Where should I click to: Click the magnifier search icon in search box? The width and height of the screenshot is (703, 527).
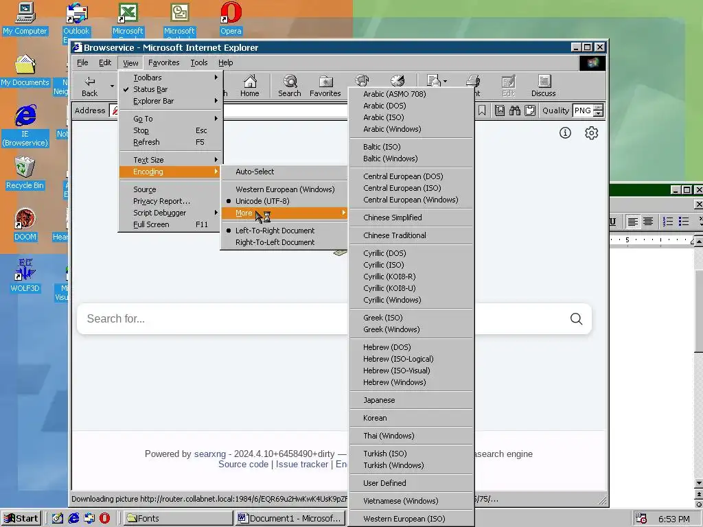tap(576, 318)
